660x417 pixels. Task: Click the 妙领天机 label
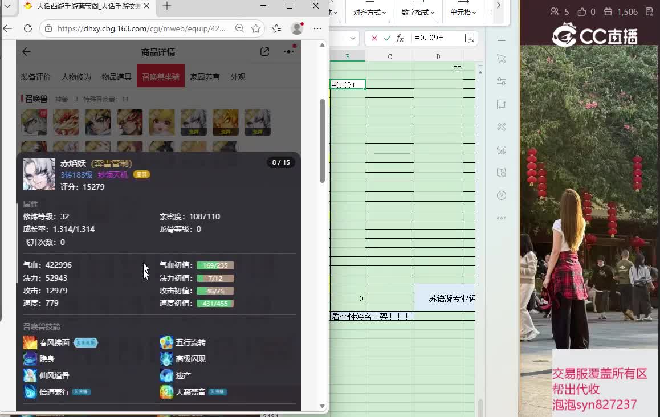pos(112,175)
